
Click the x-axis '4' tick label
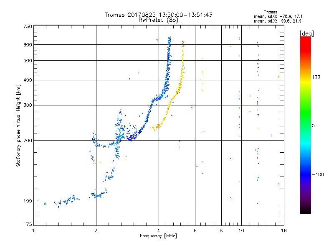pyautogui.click(x=159, y=231)
